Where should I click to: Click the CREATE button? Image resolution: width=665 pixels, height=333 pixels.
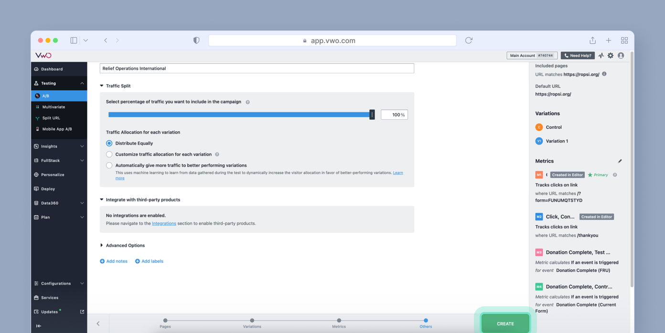(x=504, y=323)
